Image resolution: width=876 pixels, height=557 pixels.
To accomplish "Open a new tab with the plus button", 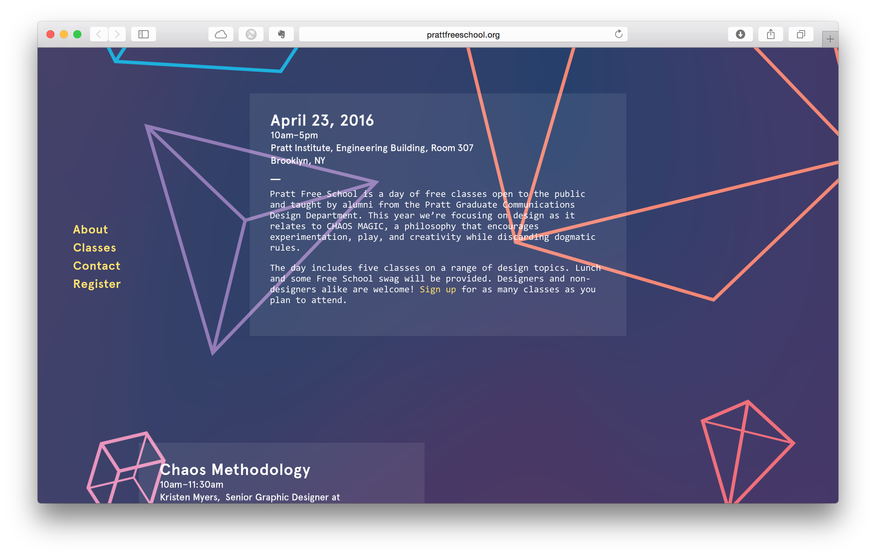I will [x=830, y=39].
